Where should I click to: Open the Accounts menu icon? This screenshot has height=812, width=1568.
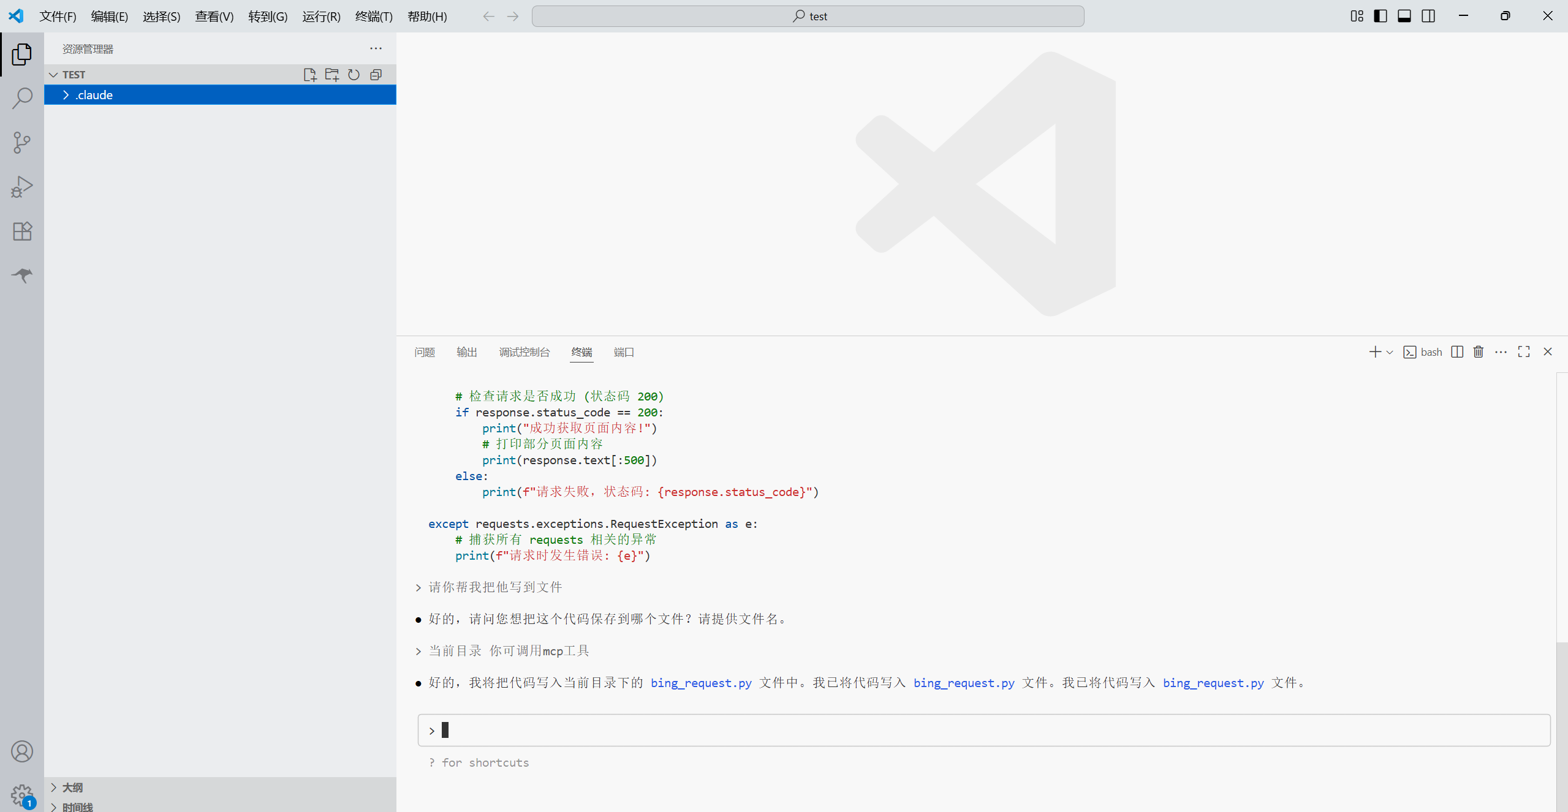point(22,751)
